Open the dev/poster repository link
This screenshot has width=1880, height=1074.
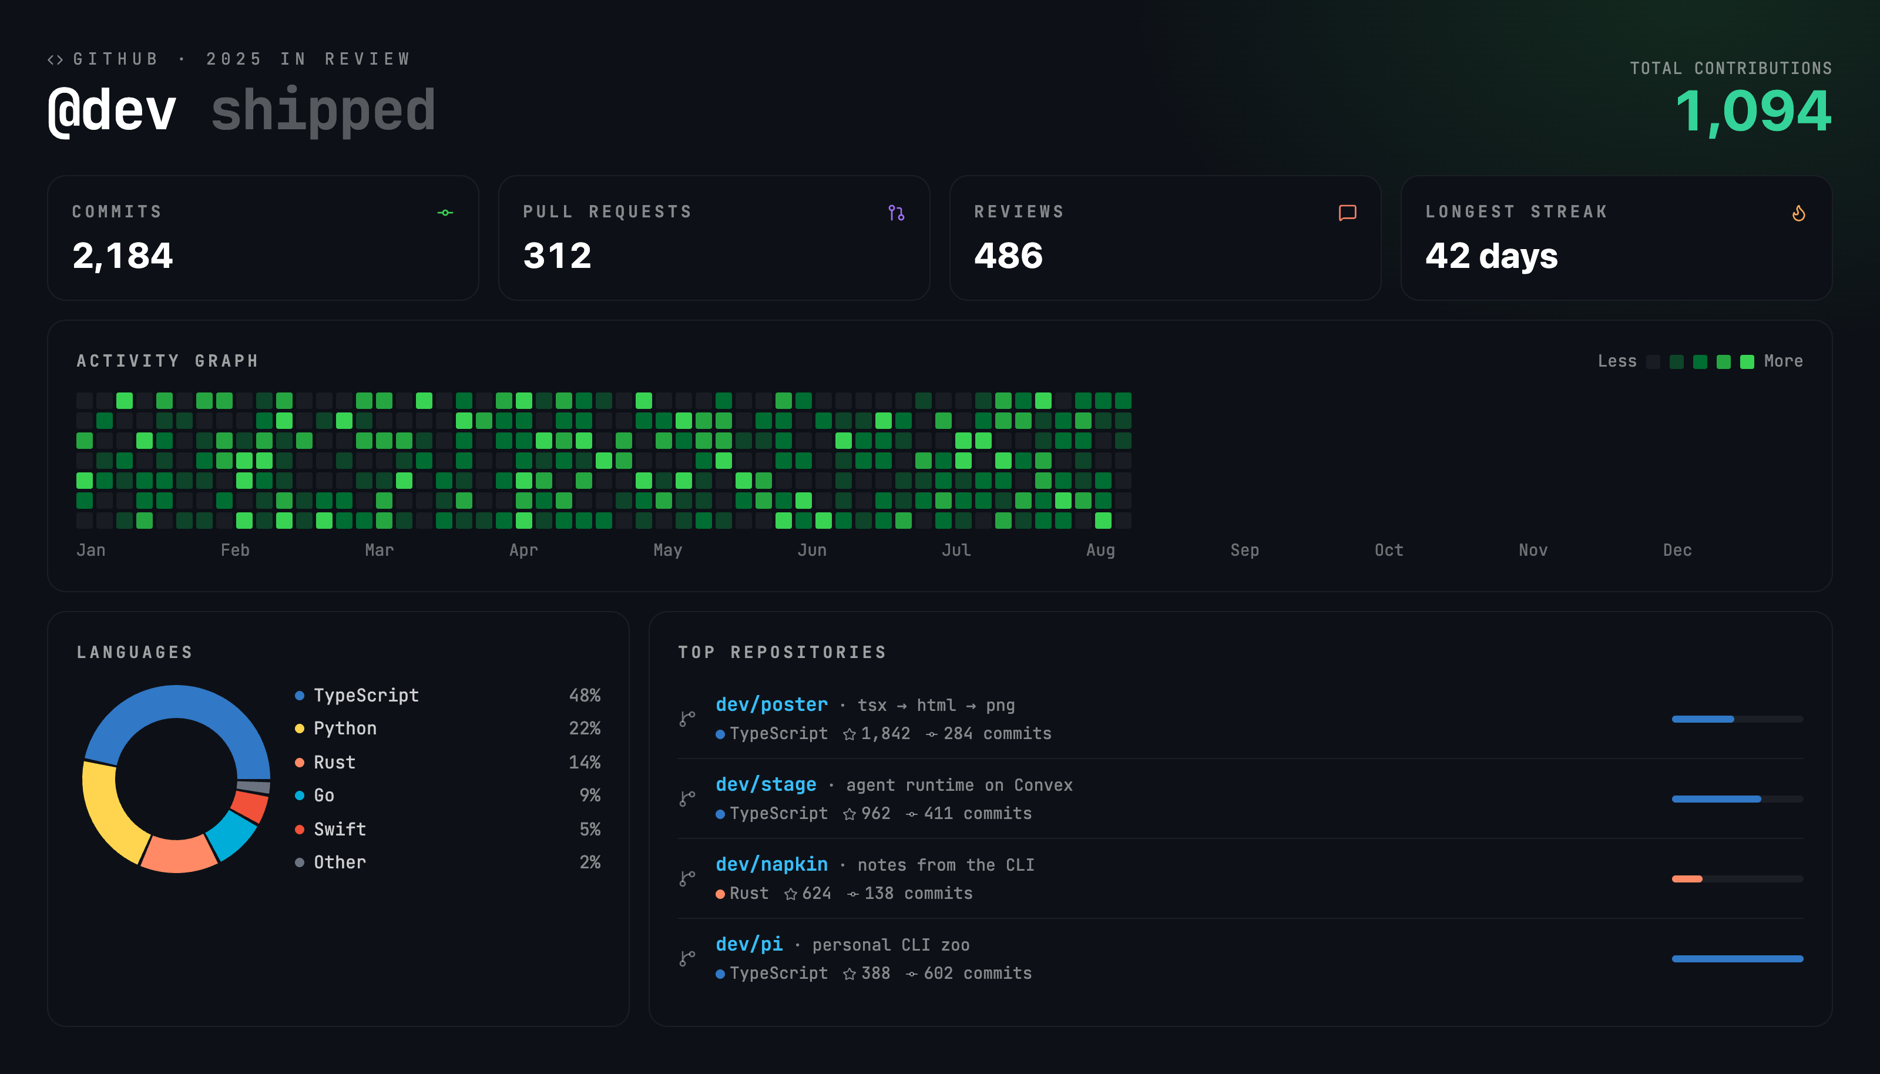coord(771,704)
